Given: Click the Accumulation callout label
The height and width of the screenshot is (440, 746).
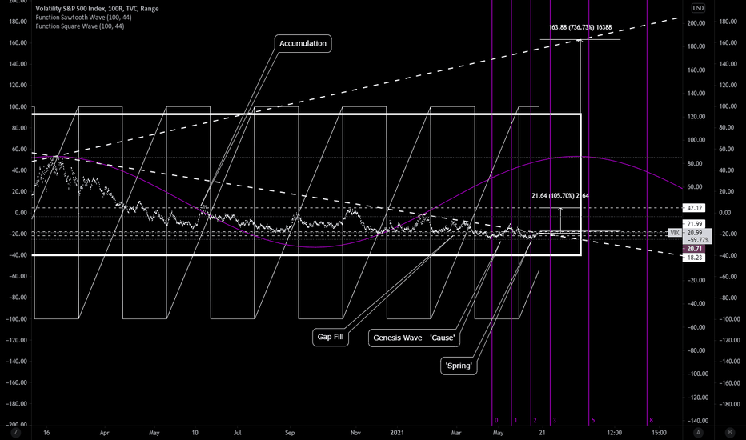Looking at the screenshot, I should (x=303, y=43).
